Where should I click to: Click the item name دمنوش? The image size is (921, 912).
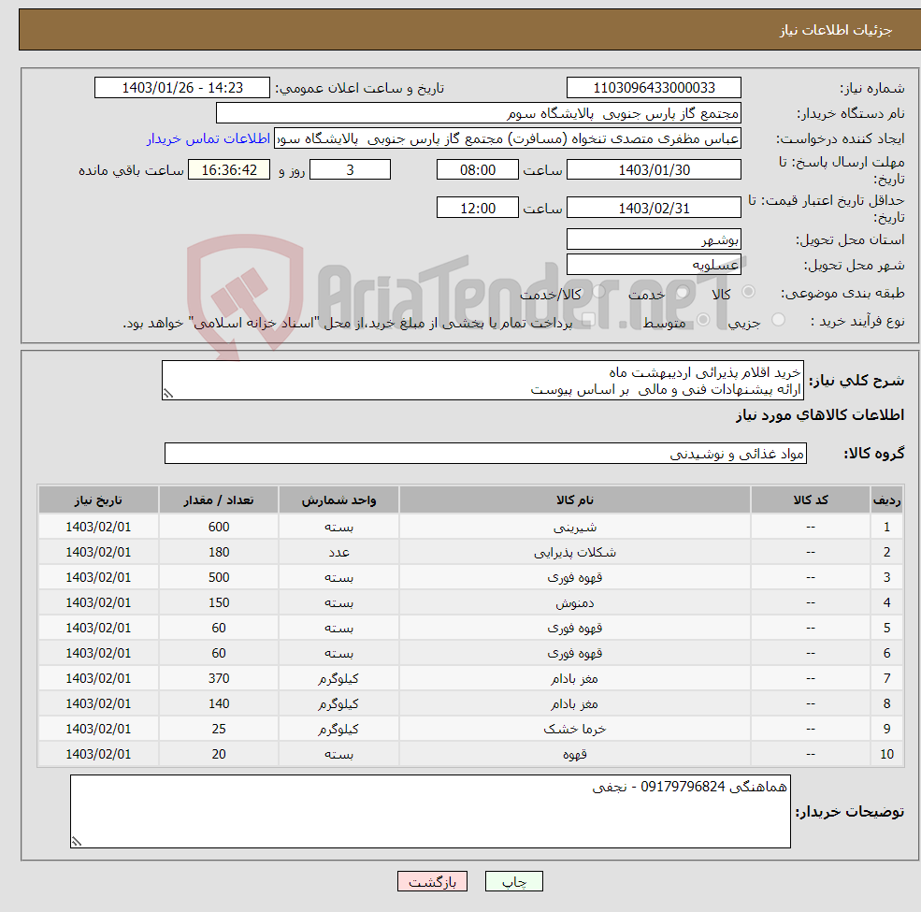(575, 603)
